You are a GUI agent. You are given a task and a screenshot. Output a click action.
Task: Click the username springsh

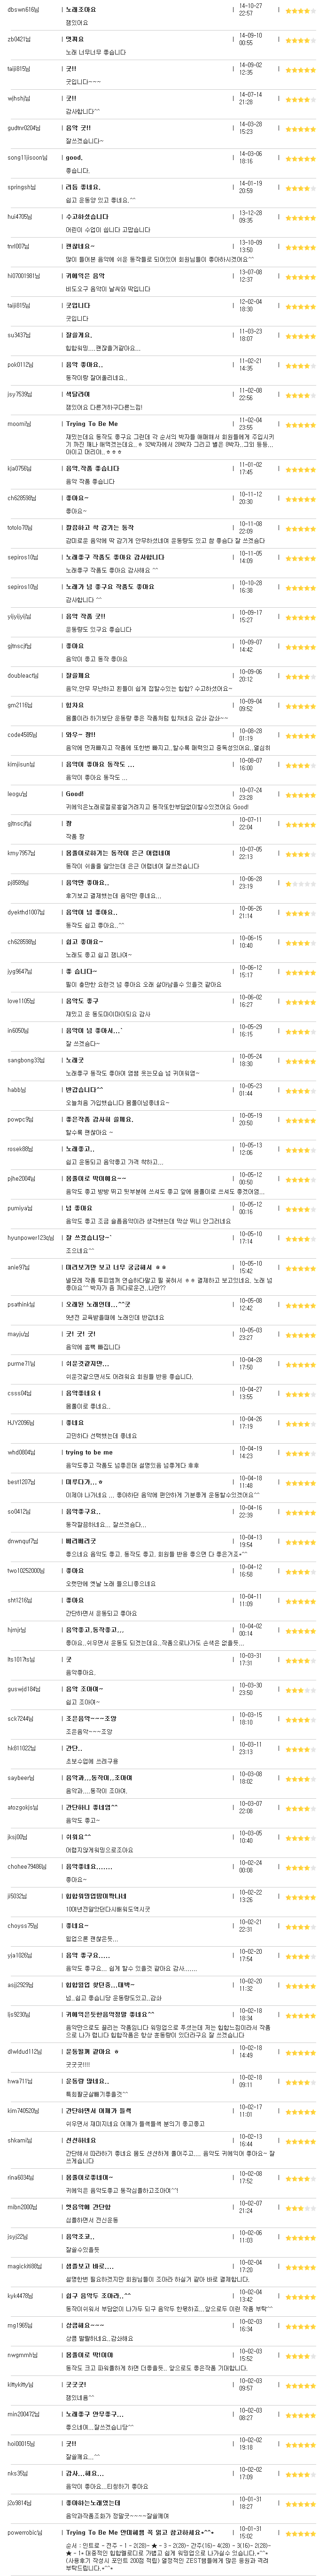(21, 187)
